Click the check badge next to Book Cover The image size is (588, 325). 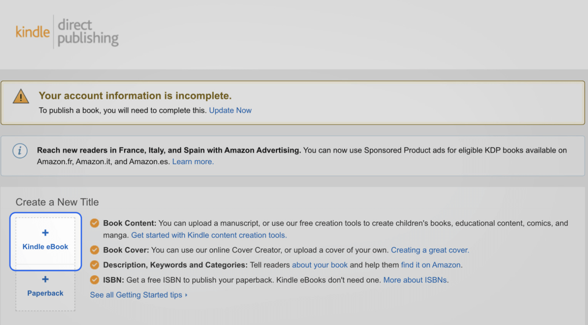[94, 250]
